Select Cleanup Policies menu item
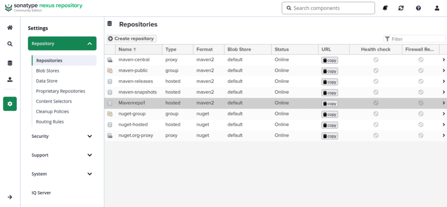The height and width of the screenshot is (207, 447). pyautogui.click(x=52, y=112)
